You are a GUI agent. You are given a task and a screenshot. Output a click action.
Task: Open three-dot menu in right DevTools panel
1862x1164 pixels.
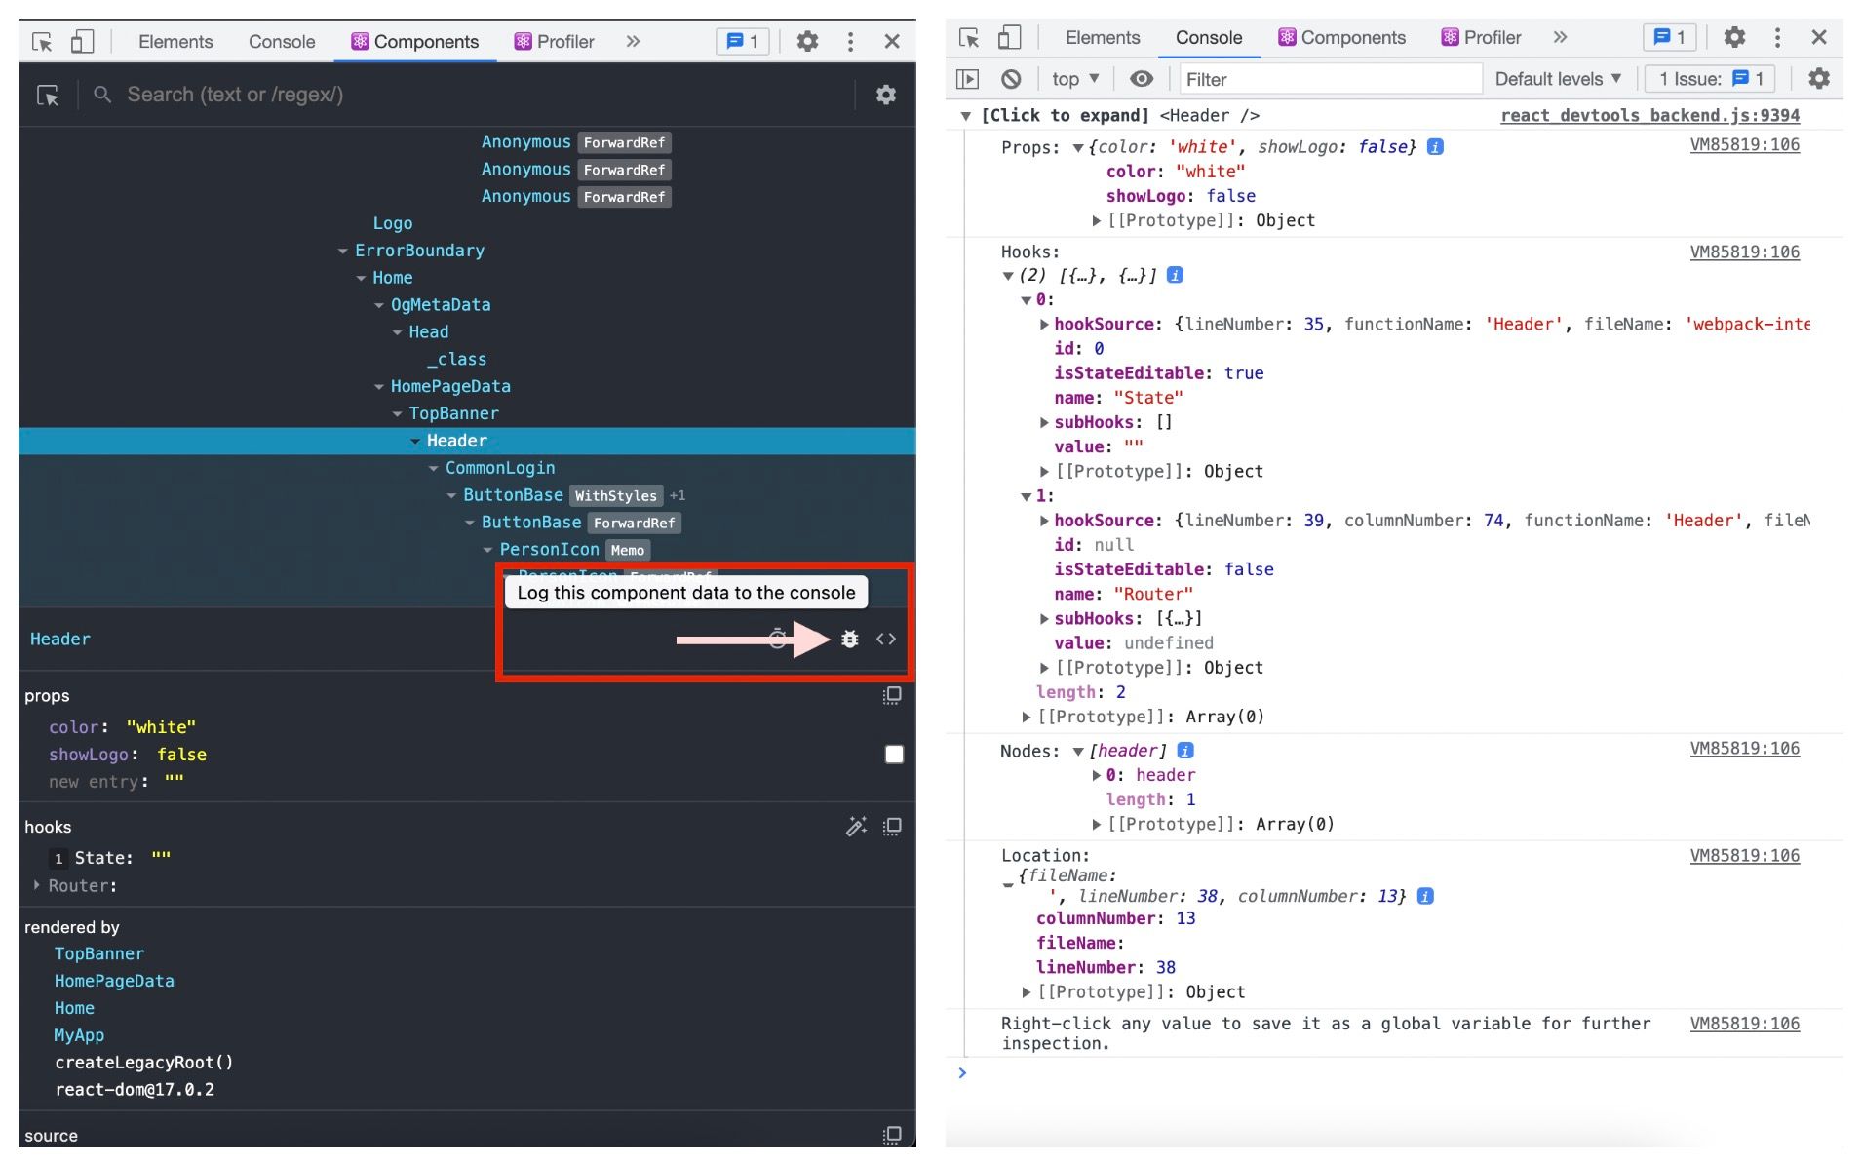tap(1777, 38)
